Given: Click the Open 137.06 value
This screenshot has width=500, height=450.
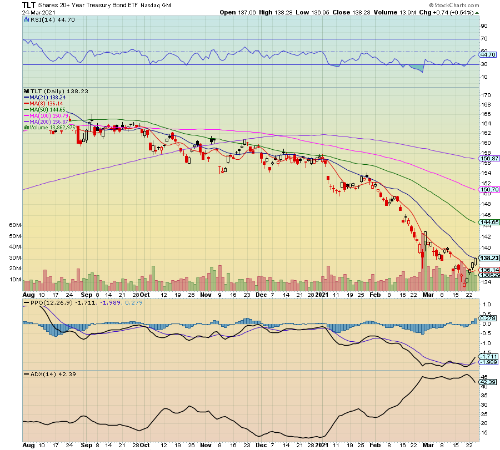Looking at the screenshot, I should tap(238, 12).
